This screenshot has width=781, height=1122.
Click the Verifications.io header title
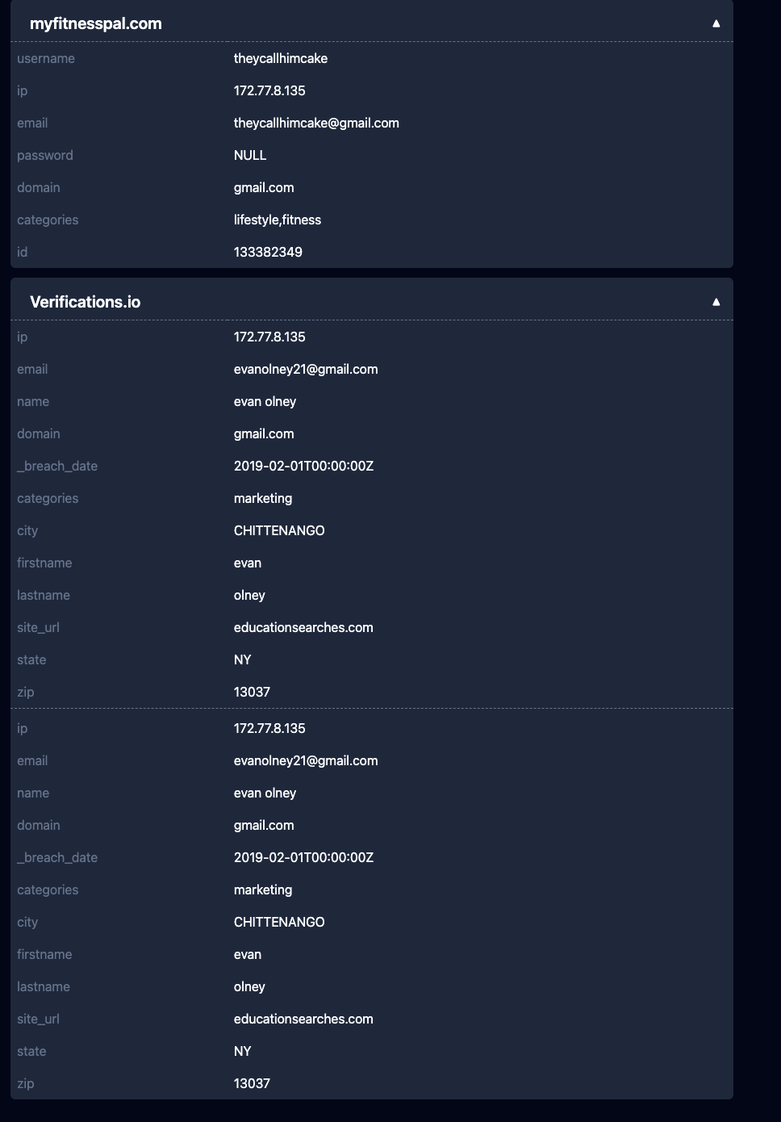click(85, 302)
